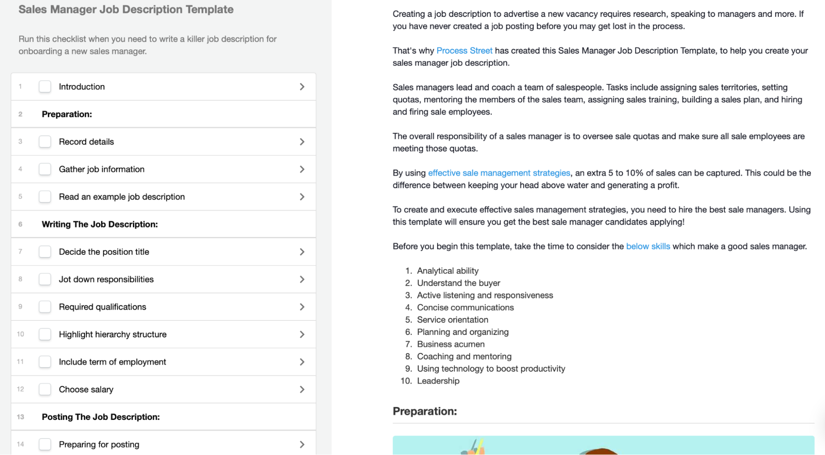Toggle checkbox for Record details task
Screen dimensions: 825x455
coord(45,141)
